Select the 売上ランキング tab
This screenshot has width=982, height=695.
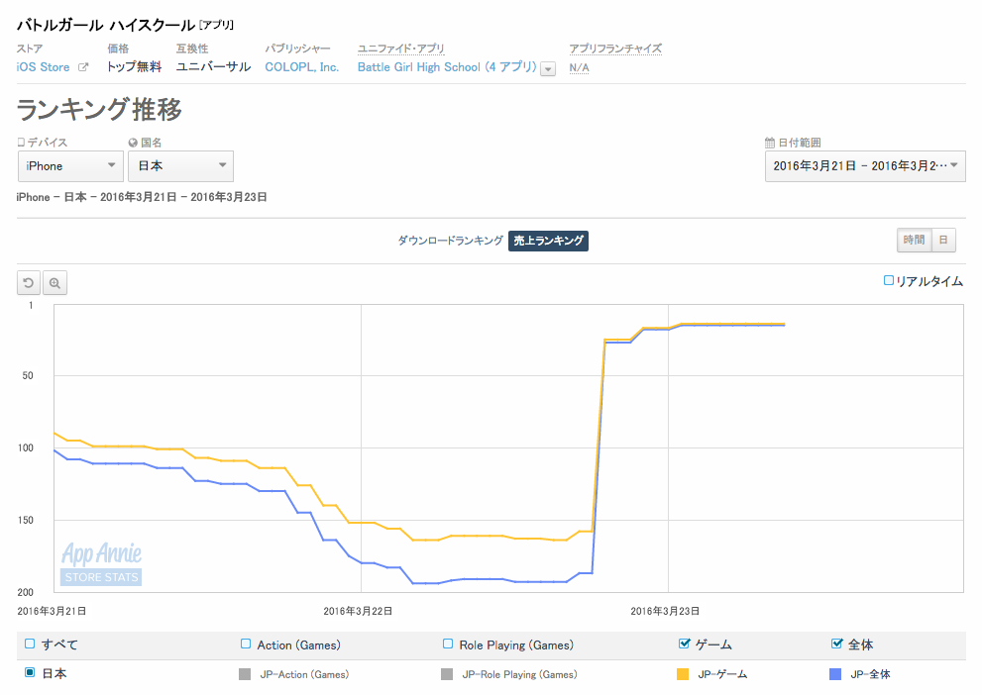[548, 241]
